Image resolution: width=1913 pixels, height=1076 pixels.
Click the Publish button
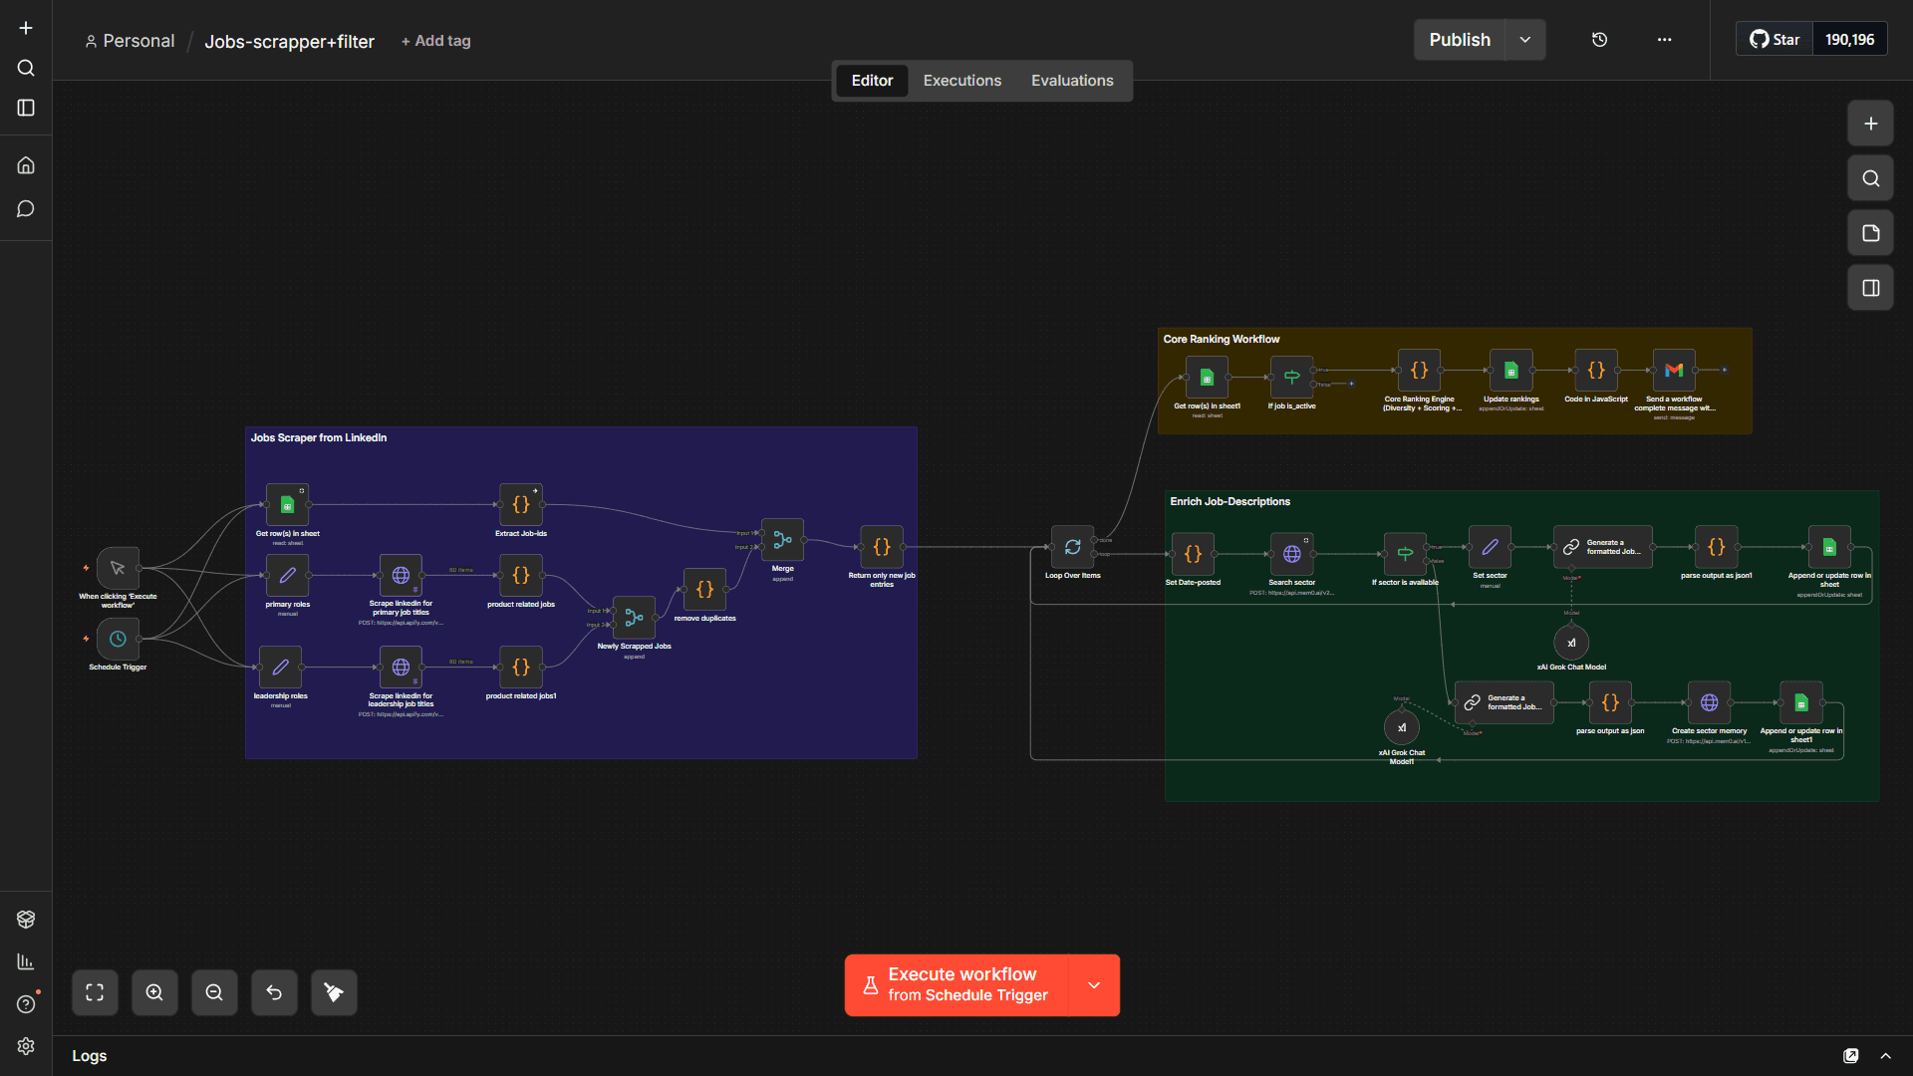tap(1460, 40)
